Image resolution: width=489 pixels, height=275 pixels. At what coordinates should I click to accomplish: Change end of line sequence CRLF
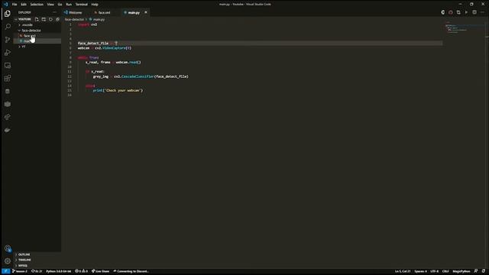(x=445, y=271)
